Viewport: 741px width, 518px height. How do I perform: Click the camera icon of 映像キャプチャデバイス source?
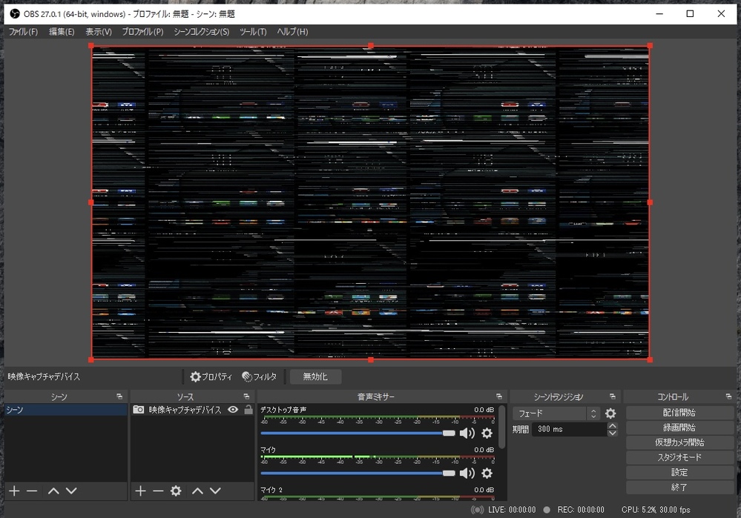coord(139,409)
